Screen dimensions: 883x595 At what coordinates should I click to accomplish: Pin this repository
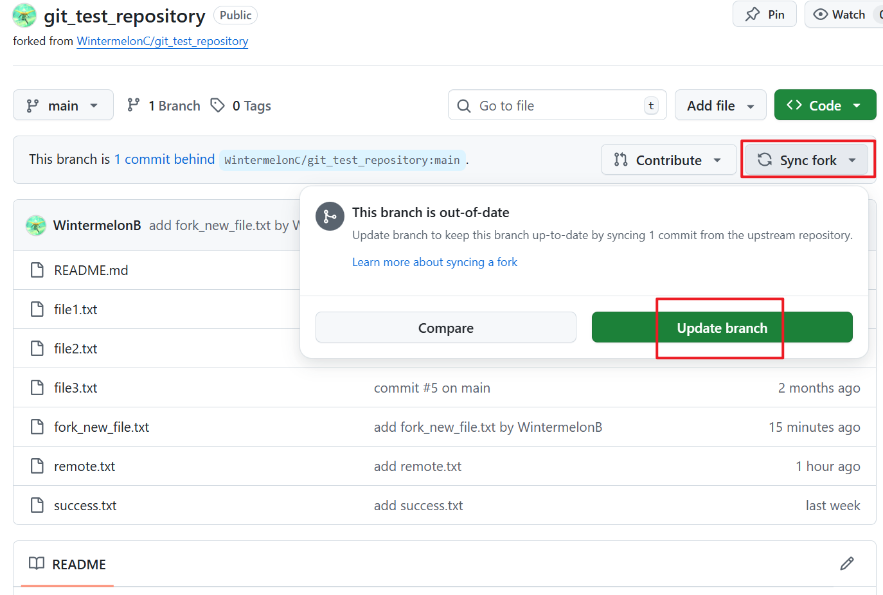point(764,15)
